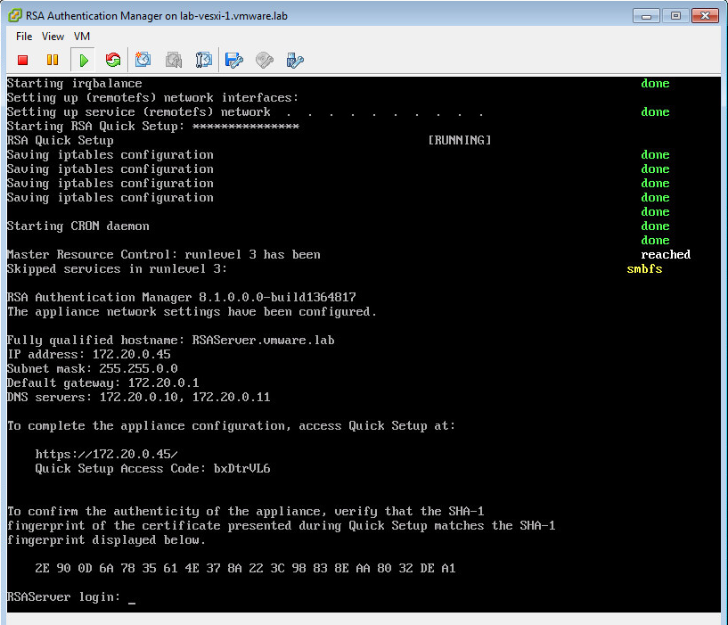
Task: Maximize the RSA Authentication Manager console window
Action: (x=675, y=16)
